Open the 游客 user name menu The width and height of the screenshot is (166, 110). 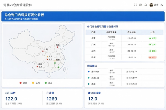156,5
